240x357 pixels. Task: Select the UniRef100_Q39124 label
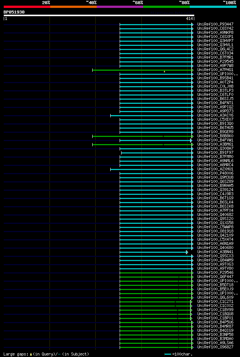click(x=215, y=190)
